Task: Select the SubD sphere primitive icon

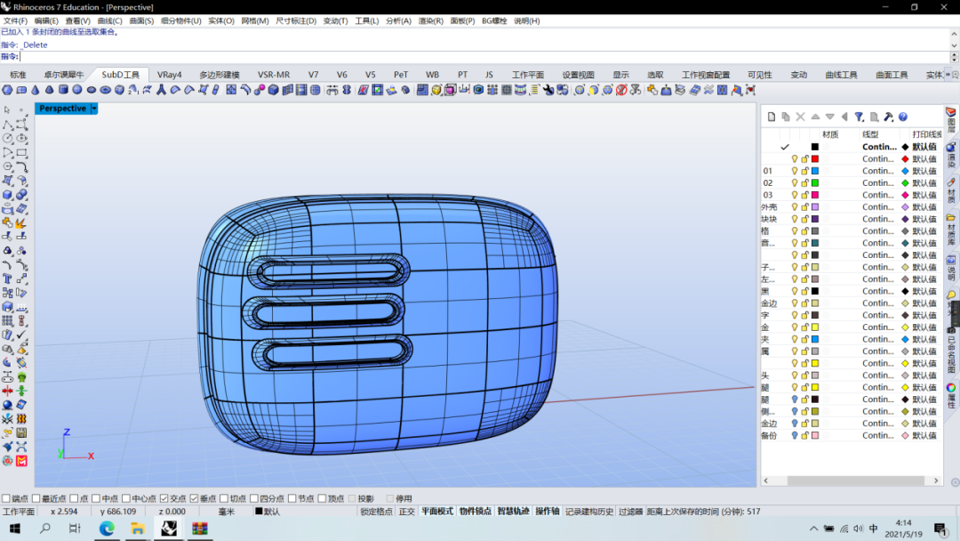Action: pyautogui.click(x=77, y=90)
